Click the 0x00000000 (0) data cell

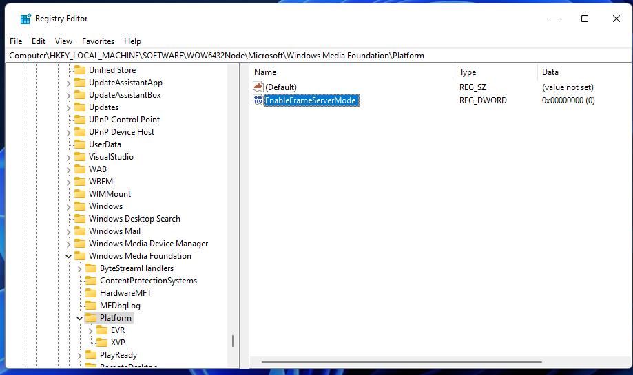coord(568,100)
